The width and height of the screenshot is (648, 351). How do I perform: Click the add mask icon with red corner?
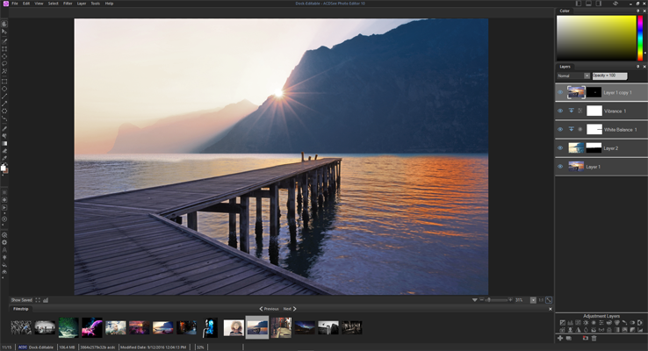click(586, 338)
